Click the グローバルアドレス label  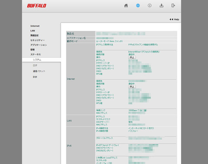point(104,138)
